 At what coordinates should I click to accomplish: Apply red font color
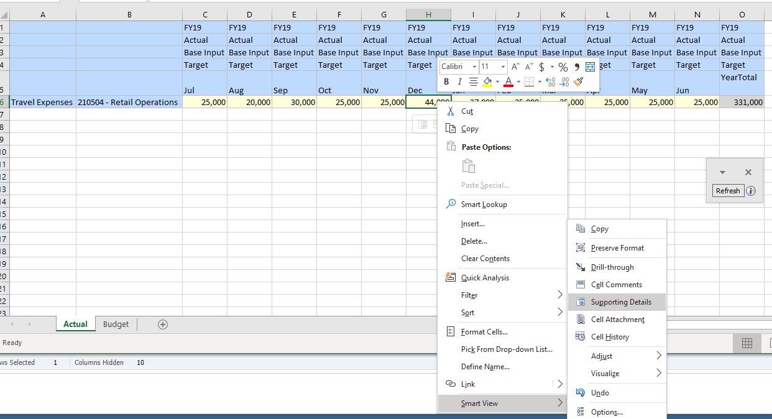point(508,81)
